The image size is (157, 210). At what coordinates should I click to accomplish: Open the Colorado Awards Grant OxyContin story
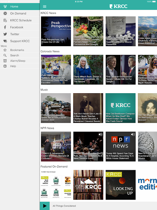click(x=121, y=31)
